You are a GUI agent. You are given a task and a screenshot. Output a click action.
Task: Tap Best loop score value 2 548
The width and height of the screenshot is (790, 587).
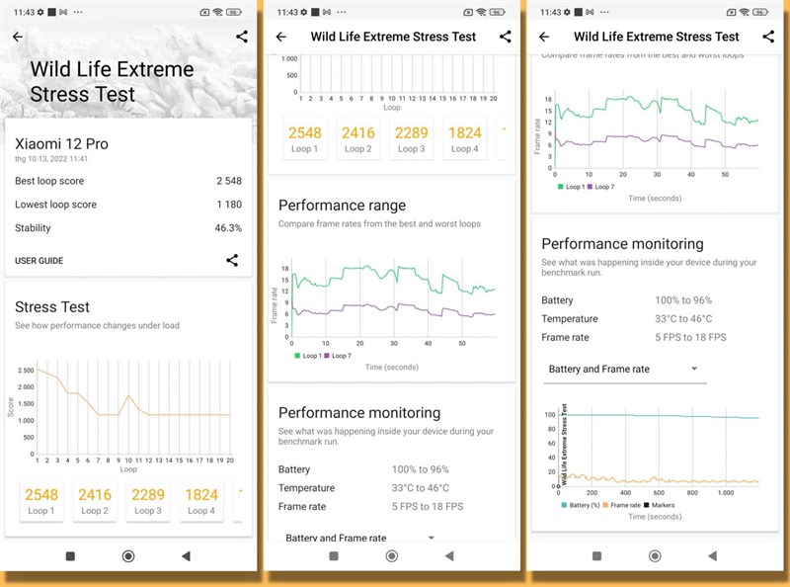pyautogui.click(x=229, y=181)
